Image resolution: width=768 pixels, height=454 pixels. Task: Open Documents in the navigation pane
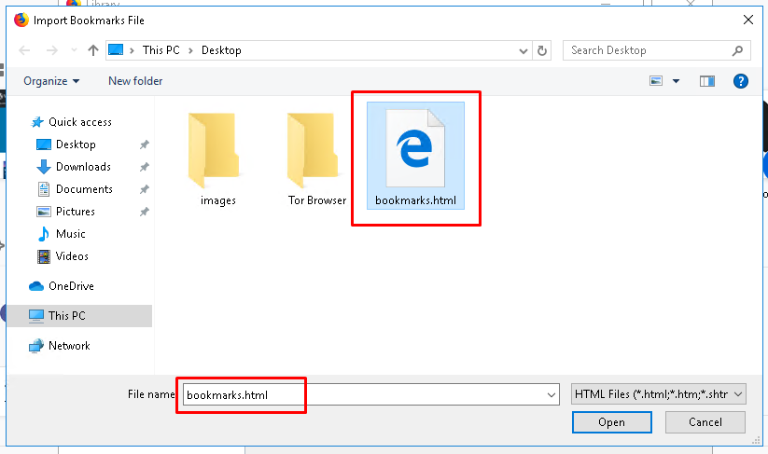(84, 189)
